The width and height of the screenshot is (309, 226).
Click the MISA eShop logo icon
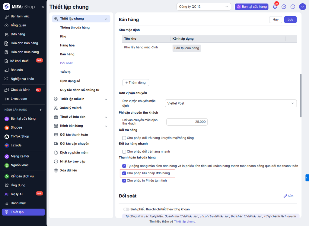tap(7, 7)
